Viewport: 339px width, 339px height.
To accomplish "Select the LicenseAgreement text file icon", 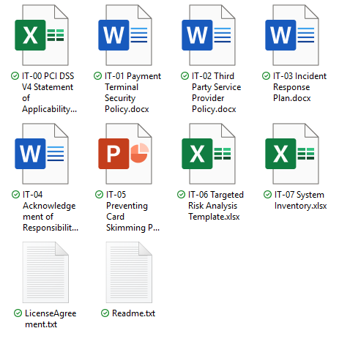I will tap(45, 272).
